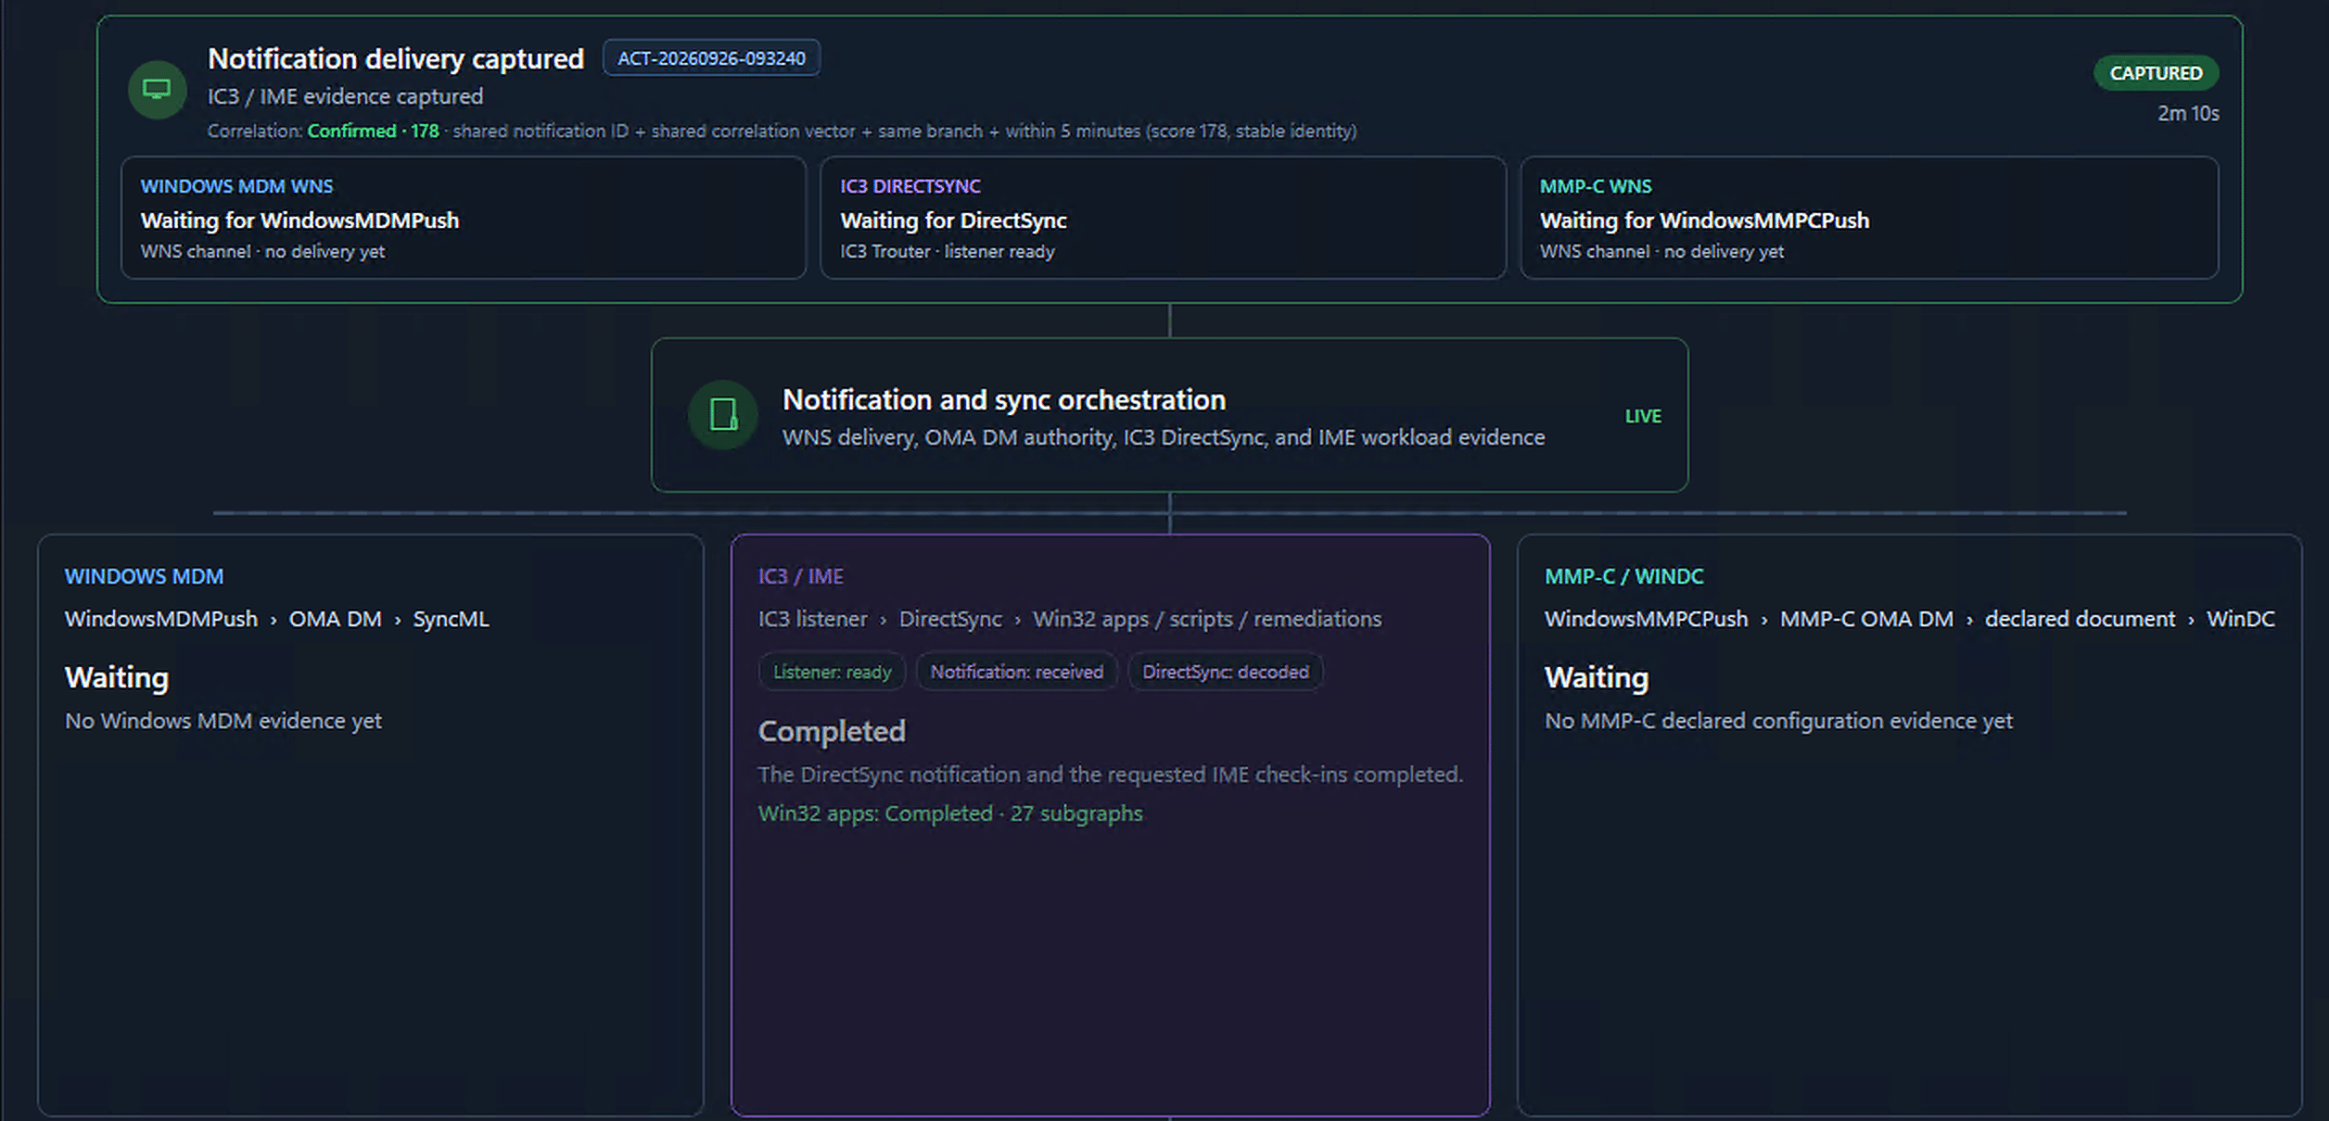Open the IC3 / IME branch panel heading
The height and width of the screenshot is (1121, 2329).
[x=801, y=576]
